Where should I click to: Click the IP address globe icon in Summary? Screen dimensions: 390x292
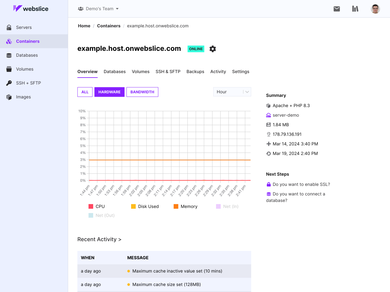tap(268, 134)
